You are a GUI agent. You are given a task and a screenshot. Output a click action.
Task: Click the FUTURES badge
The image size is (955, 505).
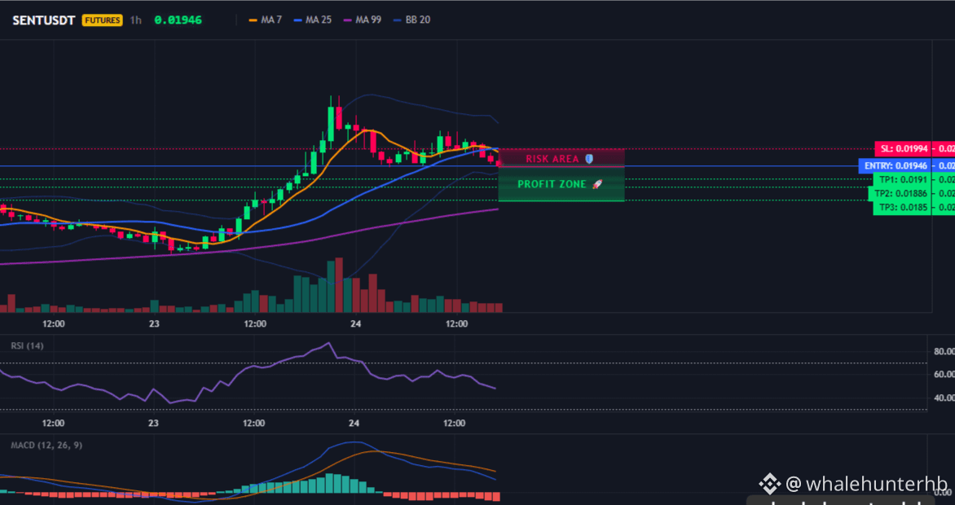103,20
